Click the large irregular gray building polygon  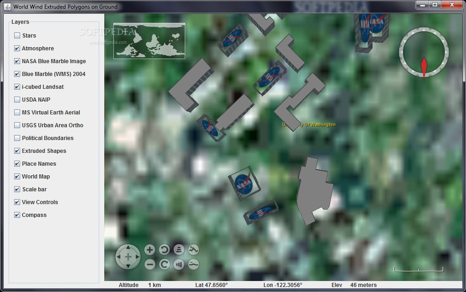315,190
